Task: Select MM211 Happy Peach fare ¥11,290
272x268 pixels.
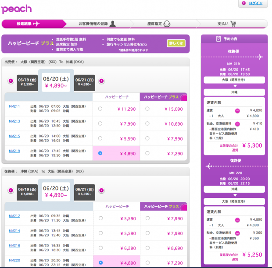Action: (x=100, y=109)
